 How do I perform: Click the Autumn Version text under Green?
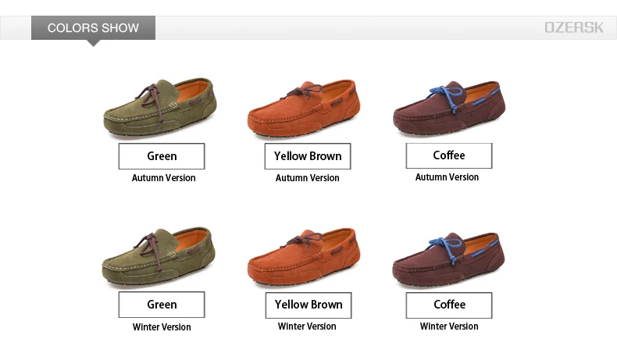(x=164, y=178)
